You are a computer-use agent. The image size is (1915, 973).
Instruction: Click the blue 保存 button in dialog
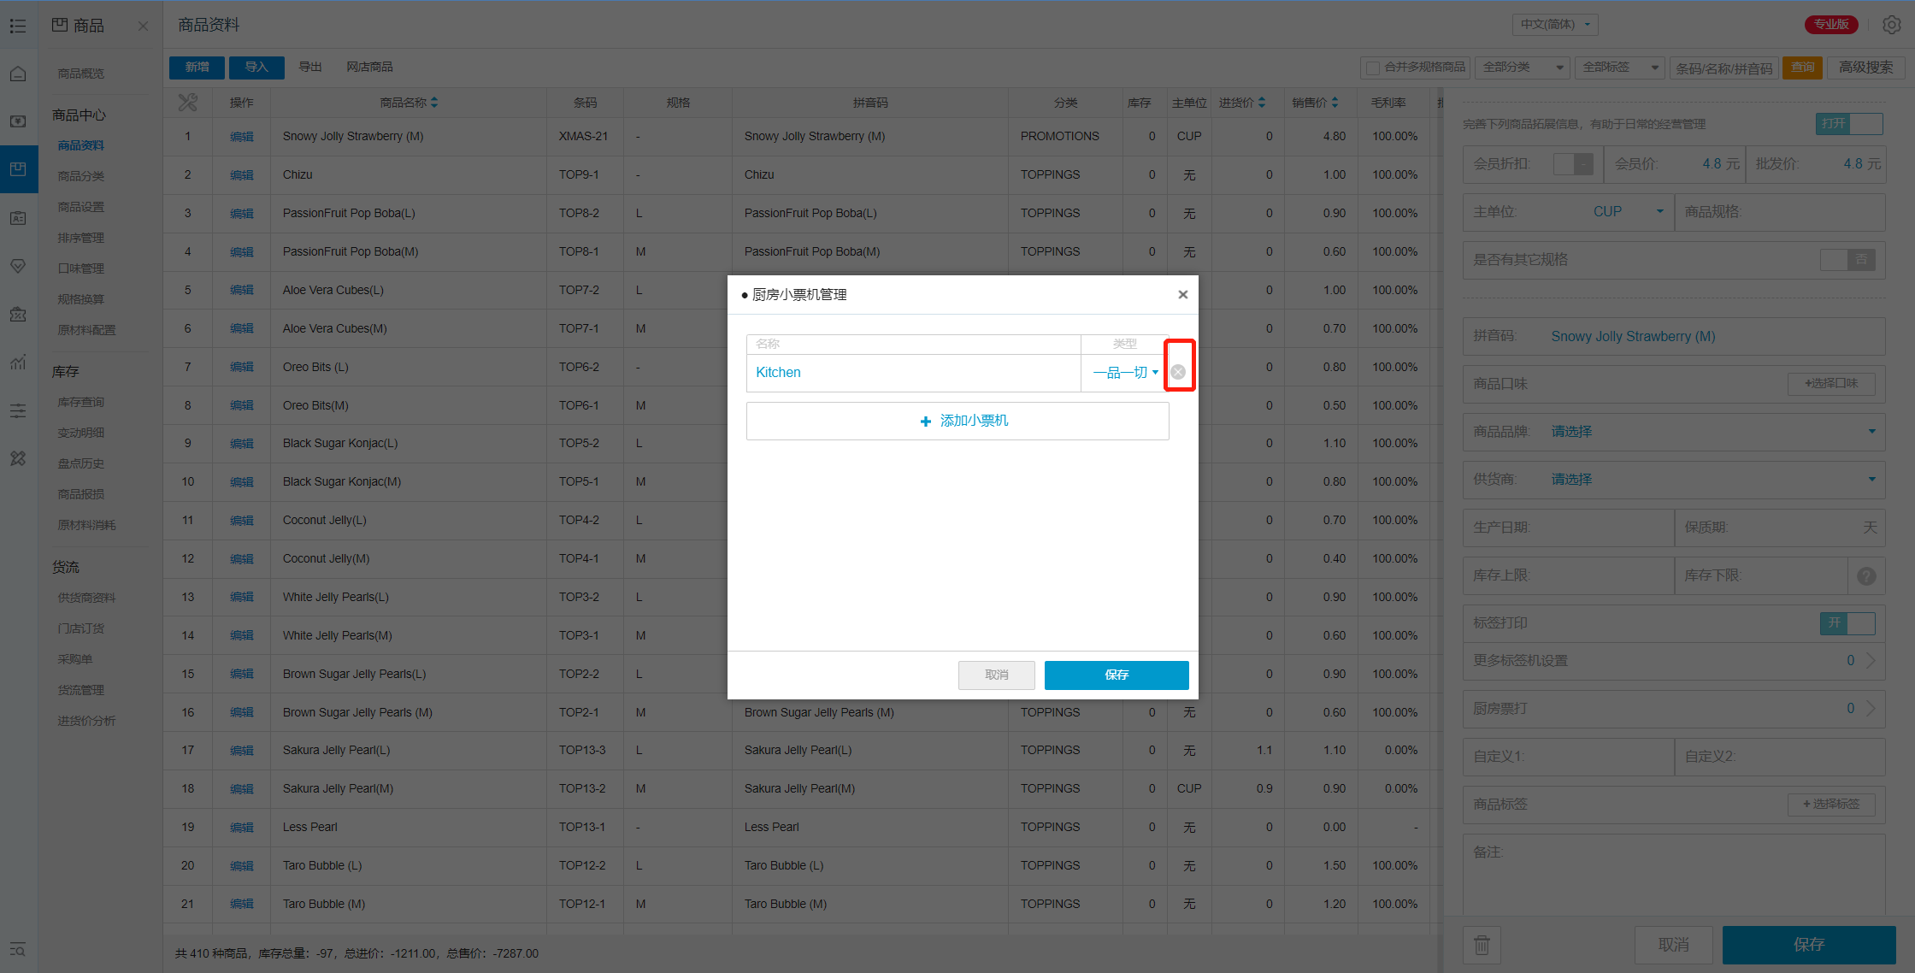[x=1116, y=675]
